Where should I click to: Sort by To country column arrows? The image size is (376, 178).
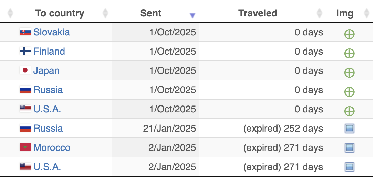(x=105, y=13)
